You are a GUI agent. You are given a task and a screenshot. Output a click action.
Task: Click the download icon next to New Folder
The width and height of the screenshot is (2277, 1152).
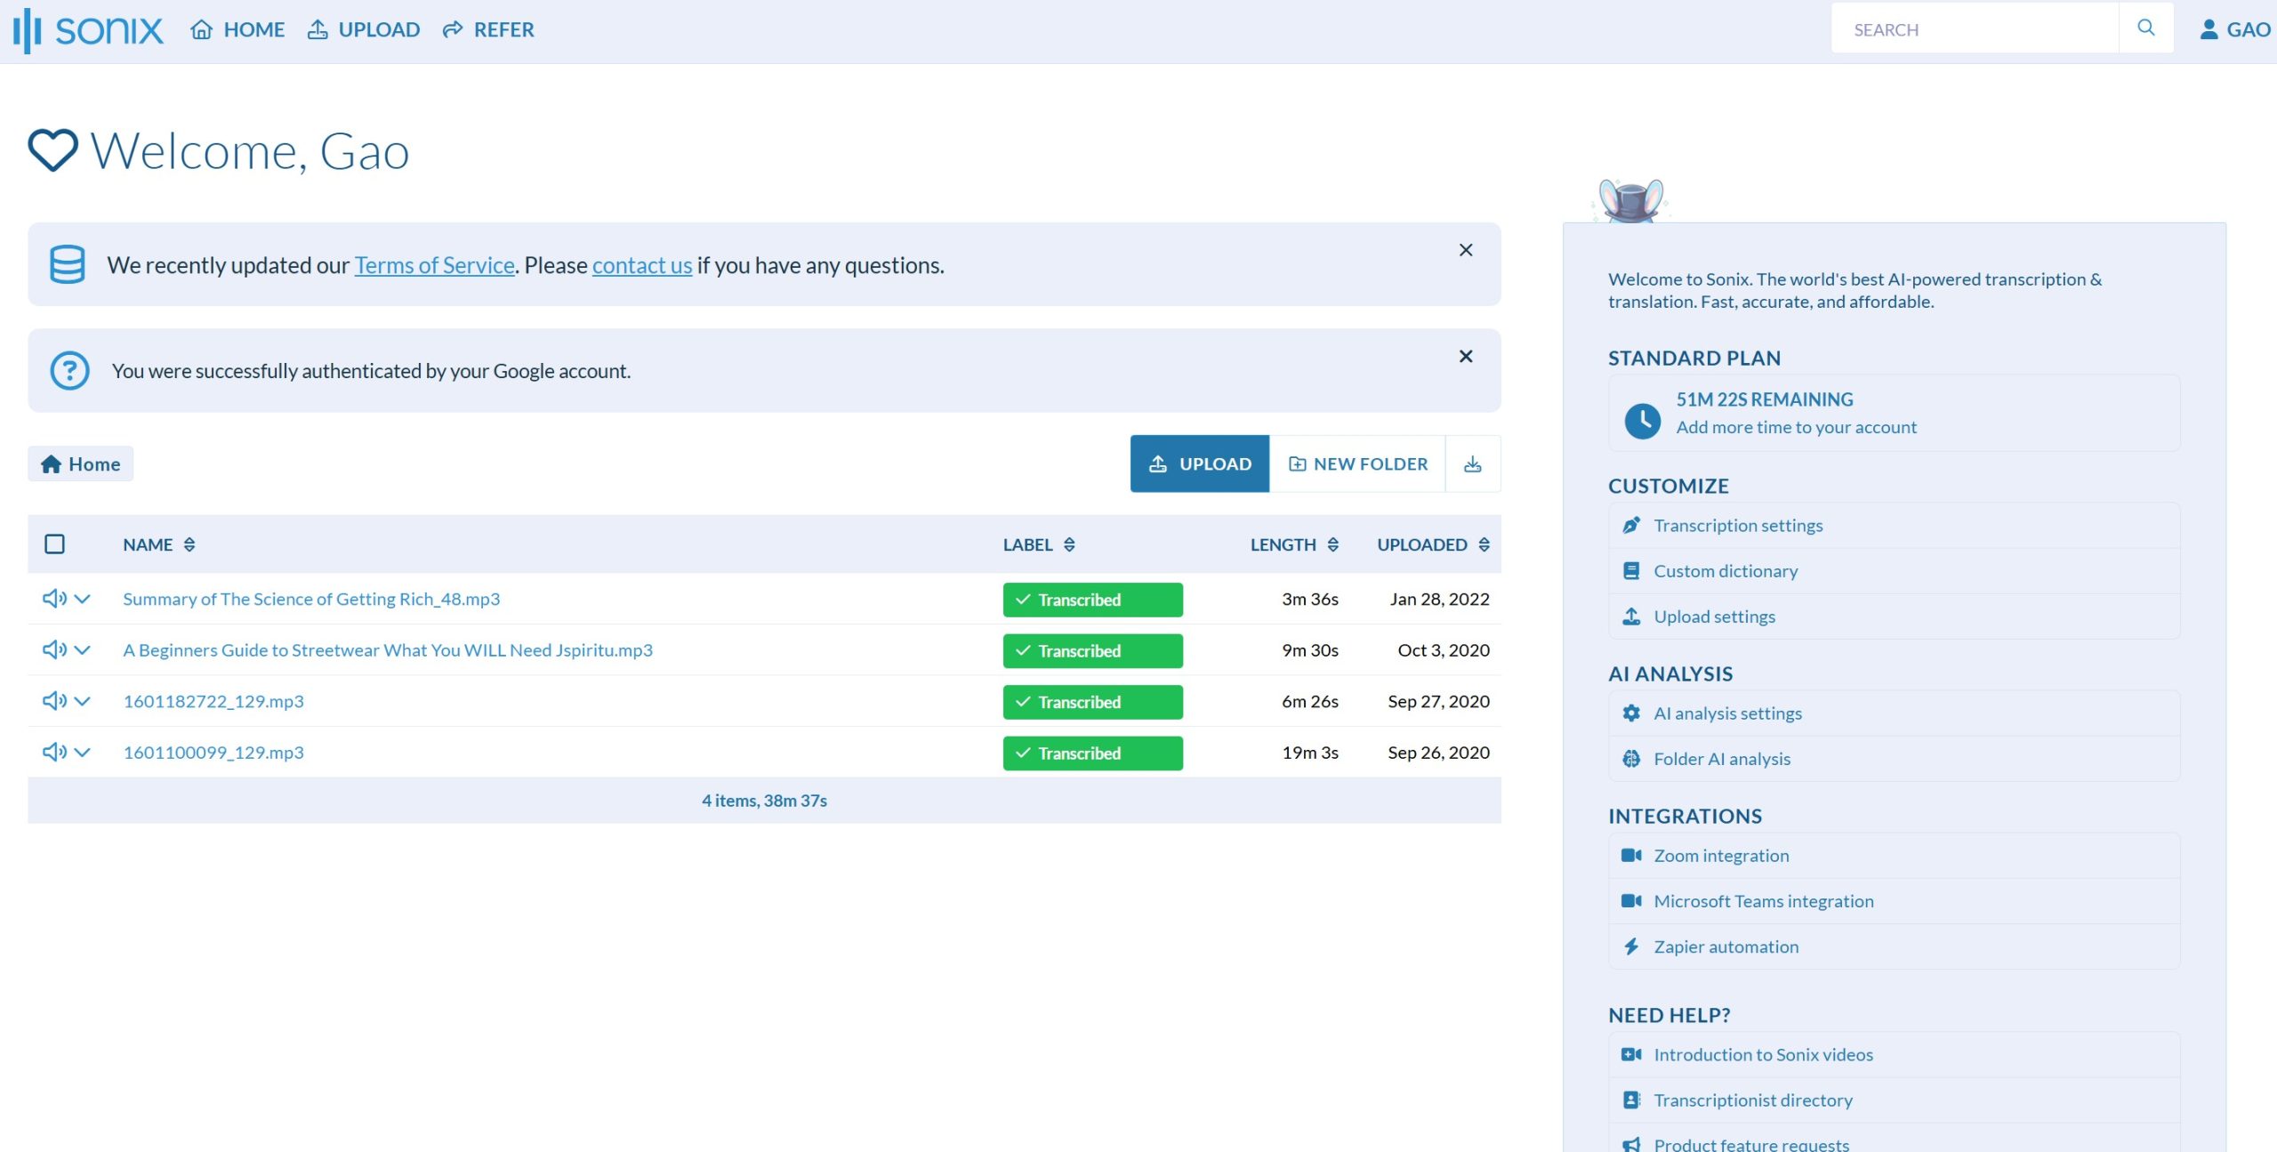pos(1472,463)
